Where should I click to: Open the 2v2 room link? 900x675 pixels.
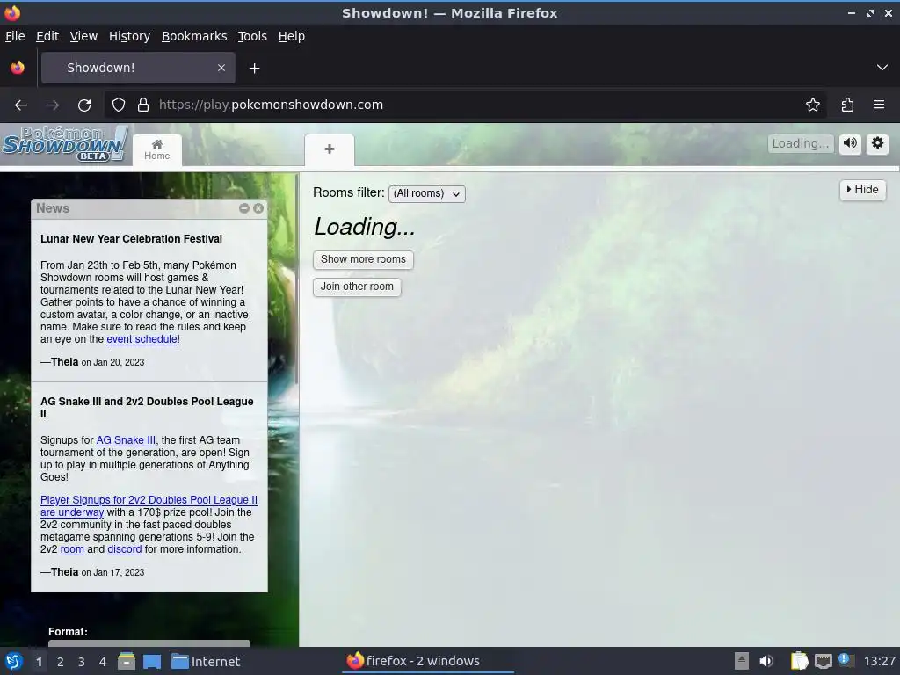pos(72,549)
